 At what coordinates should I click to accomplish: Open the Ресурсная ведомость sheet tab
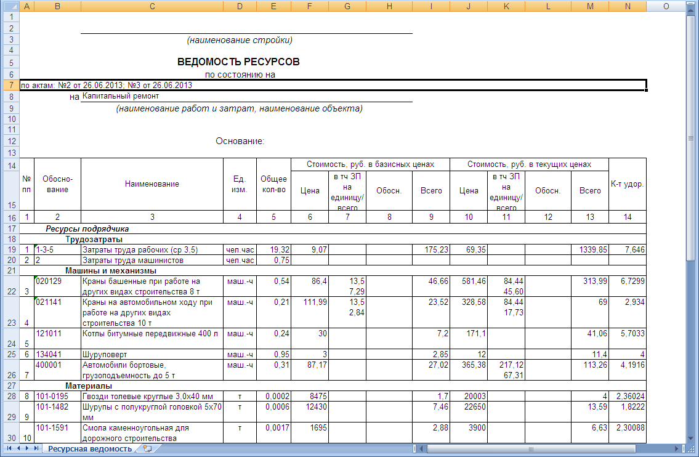coord(89,448)
